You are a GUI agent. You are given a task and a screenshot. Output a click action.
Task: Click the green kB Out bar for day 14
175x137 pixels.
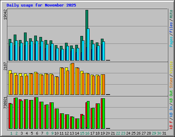pos(78,124)
